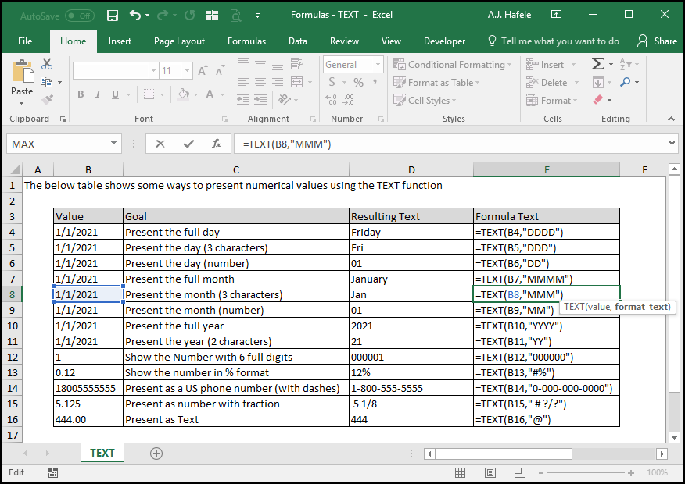Image resolution: width=685 pixels, height=484 pixels.
Task: Click the Find and Select magnifier icon
Action: pyautogui.click(x=626, y=82)
